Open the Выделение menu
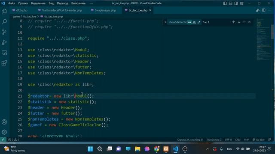This screenshot has width=275, height=154. click(38, 3)
